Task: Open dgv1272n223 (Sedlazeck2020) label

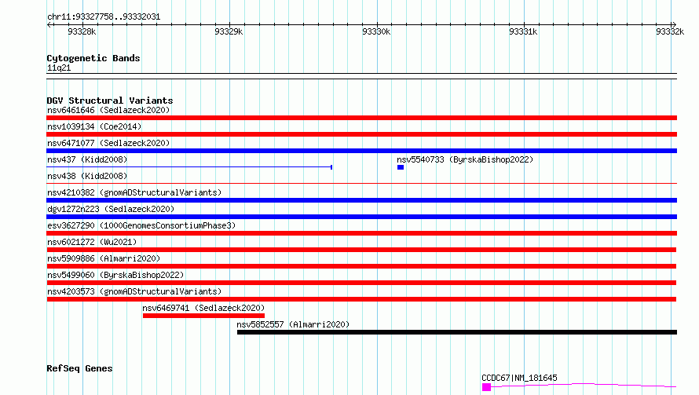Action: pyautogui.click(x=111, y=209)
